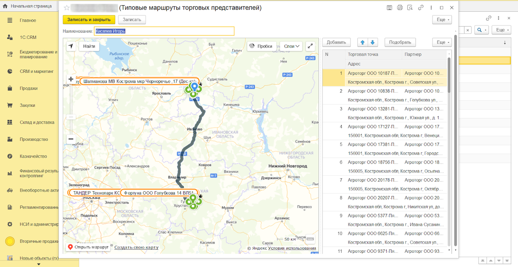Viewport: 518px width, 267px height.
Task: Click map label Фортуна ООО Голубкова 14
Action: (158, 192)
